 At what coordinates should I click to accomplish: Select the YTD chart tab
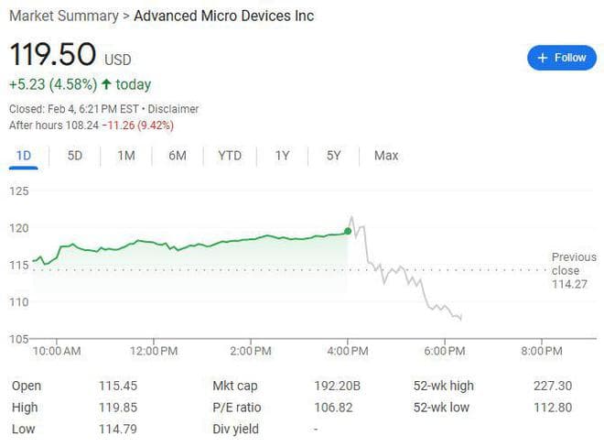click(230, 156)
